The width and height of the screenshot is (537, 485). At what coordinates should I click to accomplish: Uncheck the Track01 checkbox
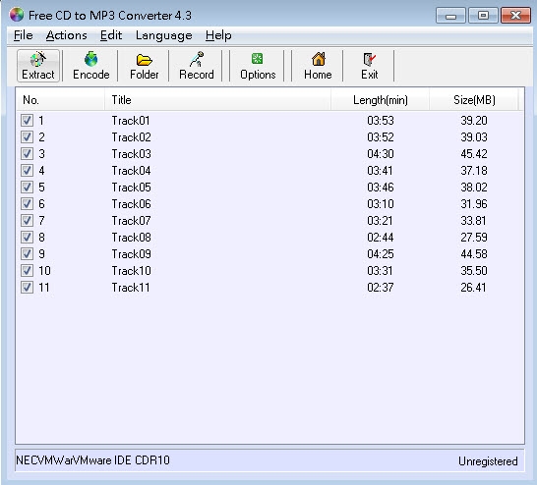(27, 121)
